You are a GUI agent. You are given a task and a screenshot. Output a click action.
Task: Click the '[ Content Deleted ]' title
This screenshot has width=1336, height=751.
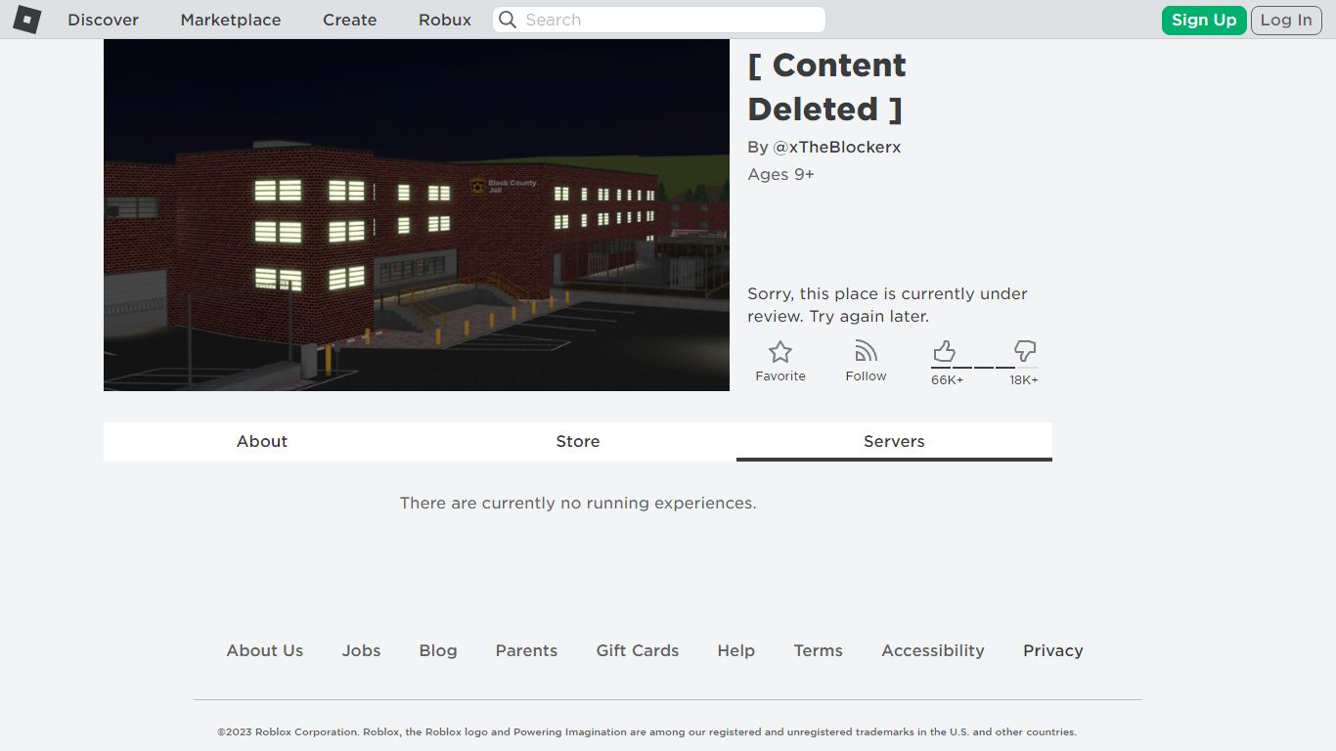(x=827, y=87)
